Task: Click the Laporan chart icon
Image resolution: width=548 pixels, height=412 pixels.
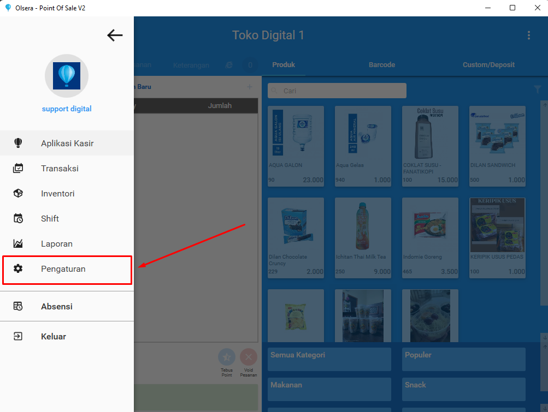Action: [x=18, y=244]
